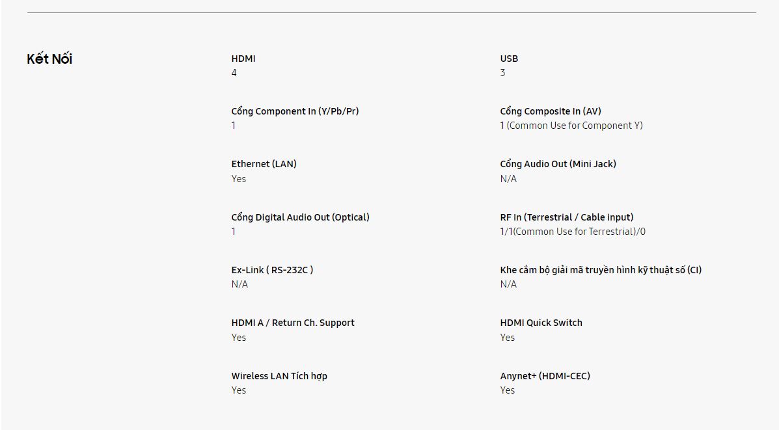
Task: Select the Cổng Composite In (AV) label
Action: tap(551, 111)
